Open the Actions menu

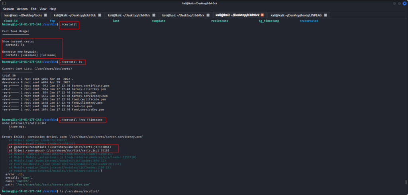22,9
